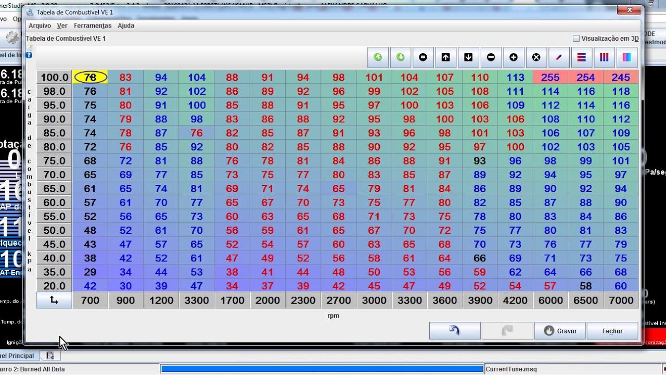Select cell 76 at 85.0 kPa, first 3300 column
The image size is (666, 375).
197,133
